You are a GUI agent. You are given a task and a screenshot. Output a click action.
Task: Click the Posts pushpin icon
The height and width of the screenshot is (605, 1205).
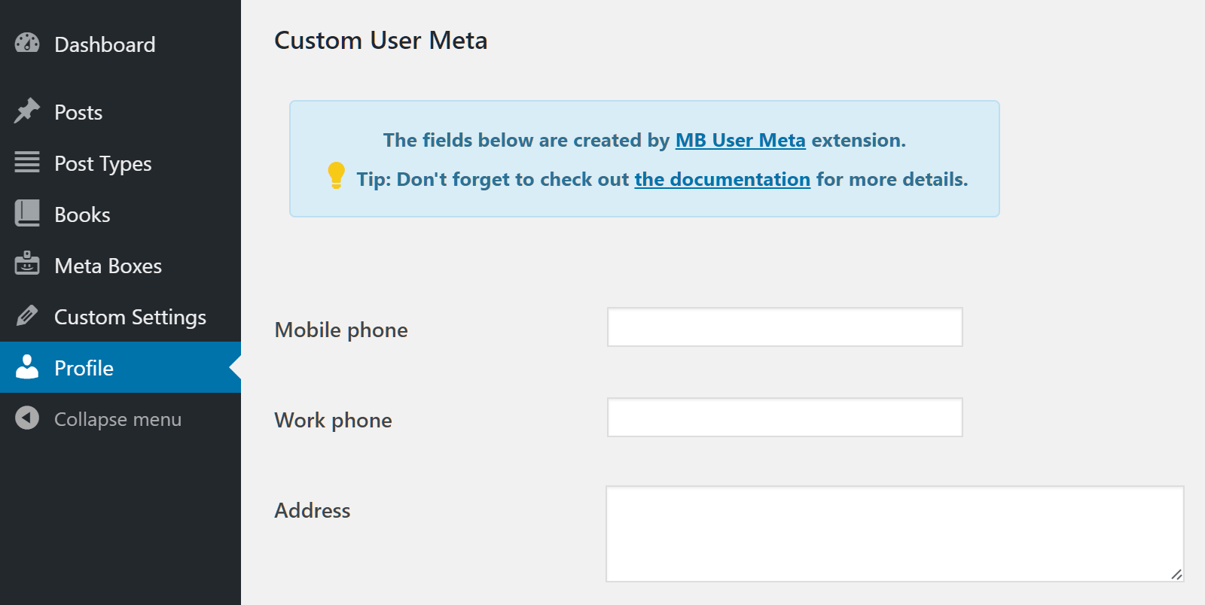[27, 111]
